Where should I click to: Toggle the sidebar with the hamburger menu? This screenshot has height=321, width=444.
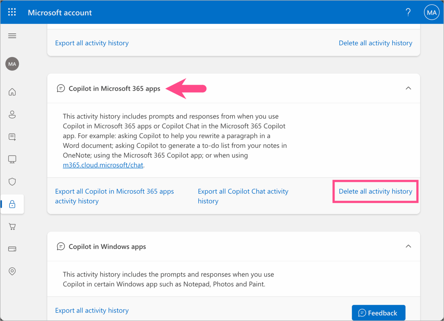pyautogui.click(x=12, y=36)
